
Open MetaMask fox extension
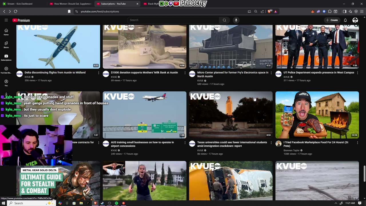click(x=313, y=11)
